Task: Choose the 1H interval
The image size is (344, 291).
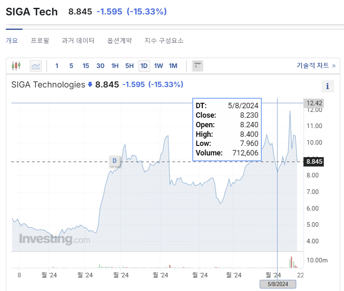Action: tap(115, 65)
